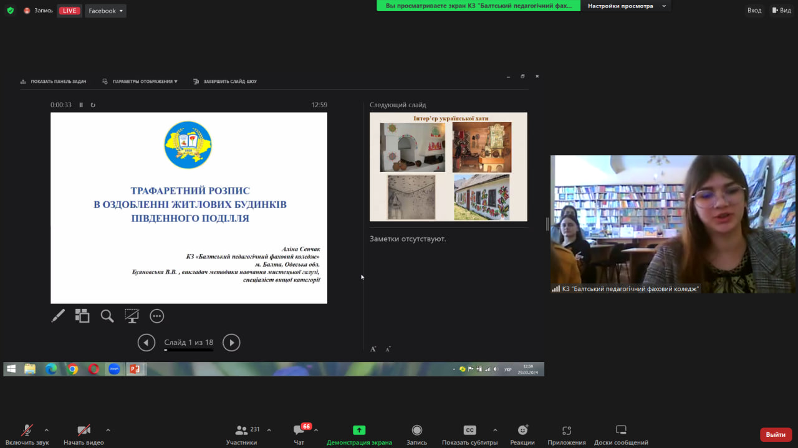Select the Pen annotation tool

58,316
